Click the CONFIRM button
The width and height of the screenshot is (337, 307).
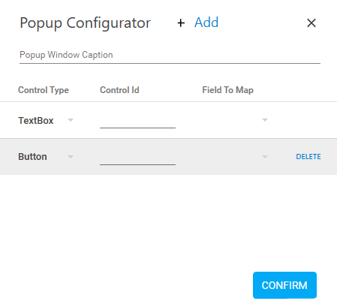284,285
